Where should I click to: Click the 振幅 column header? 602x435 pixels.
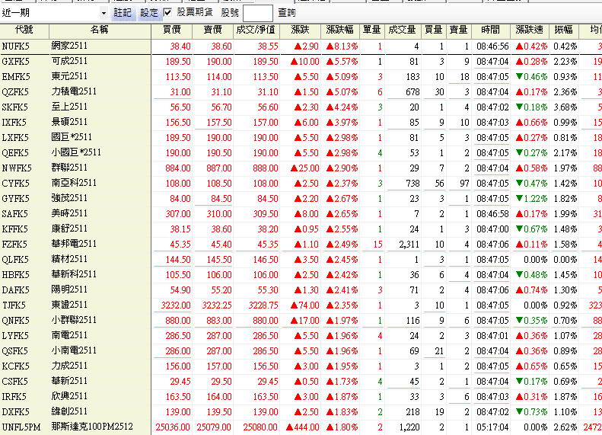[564, 30]
